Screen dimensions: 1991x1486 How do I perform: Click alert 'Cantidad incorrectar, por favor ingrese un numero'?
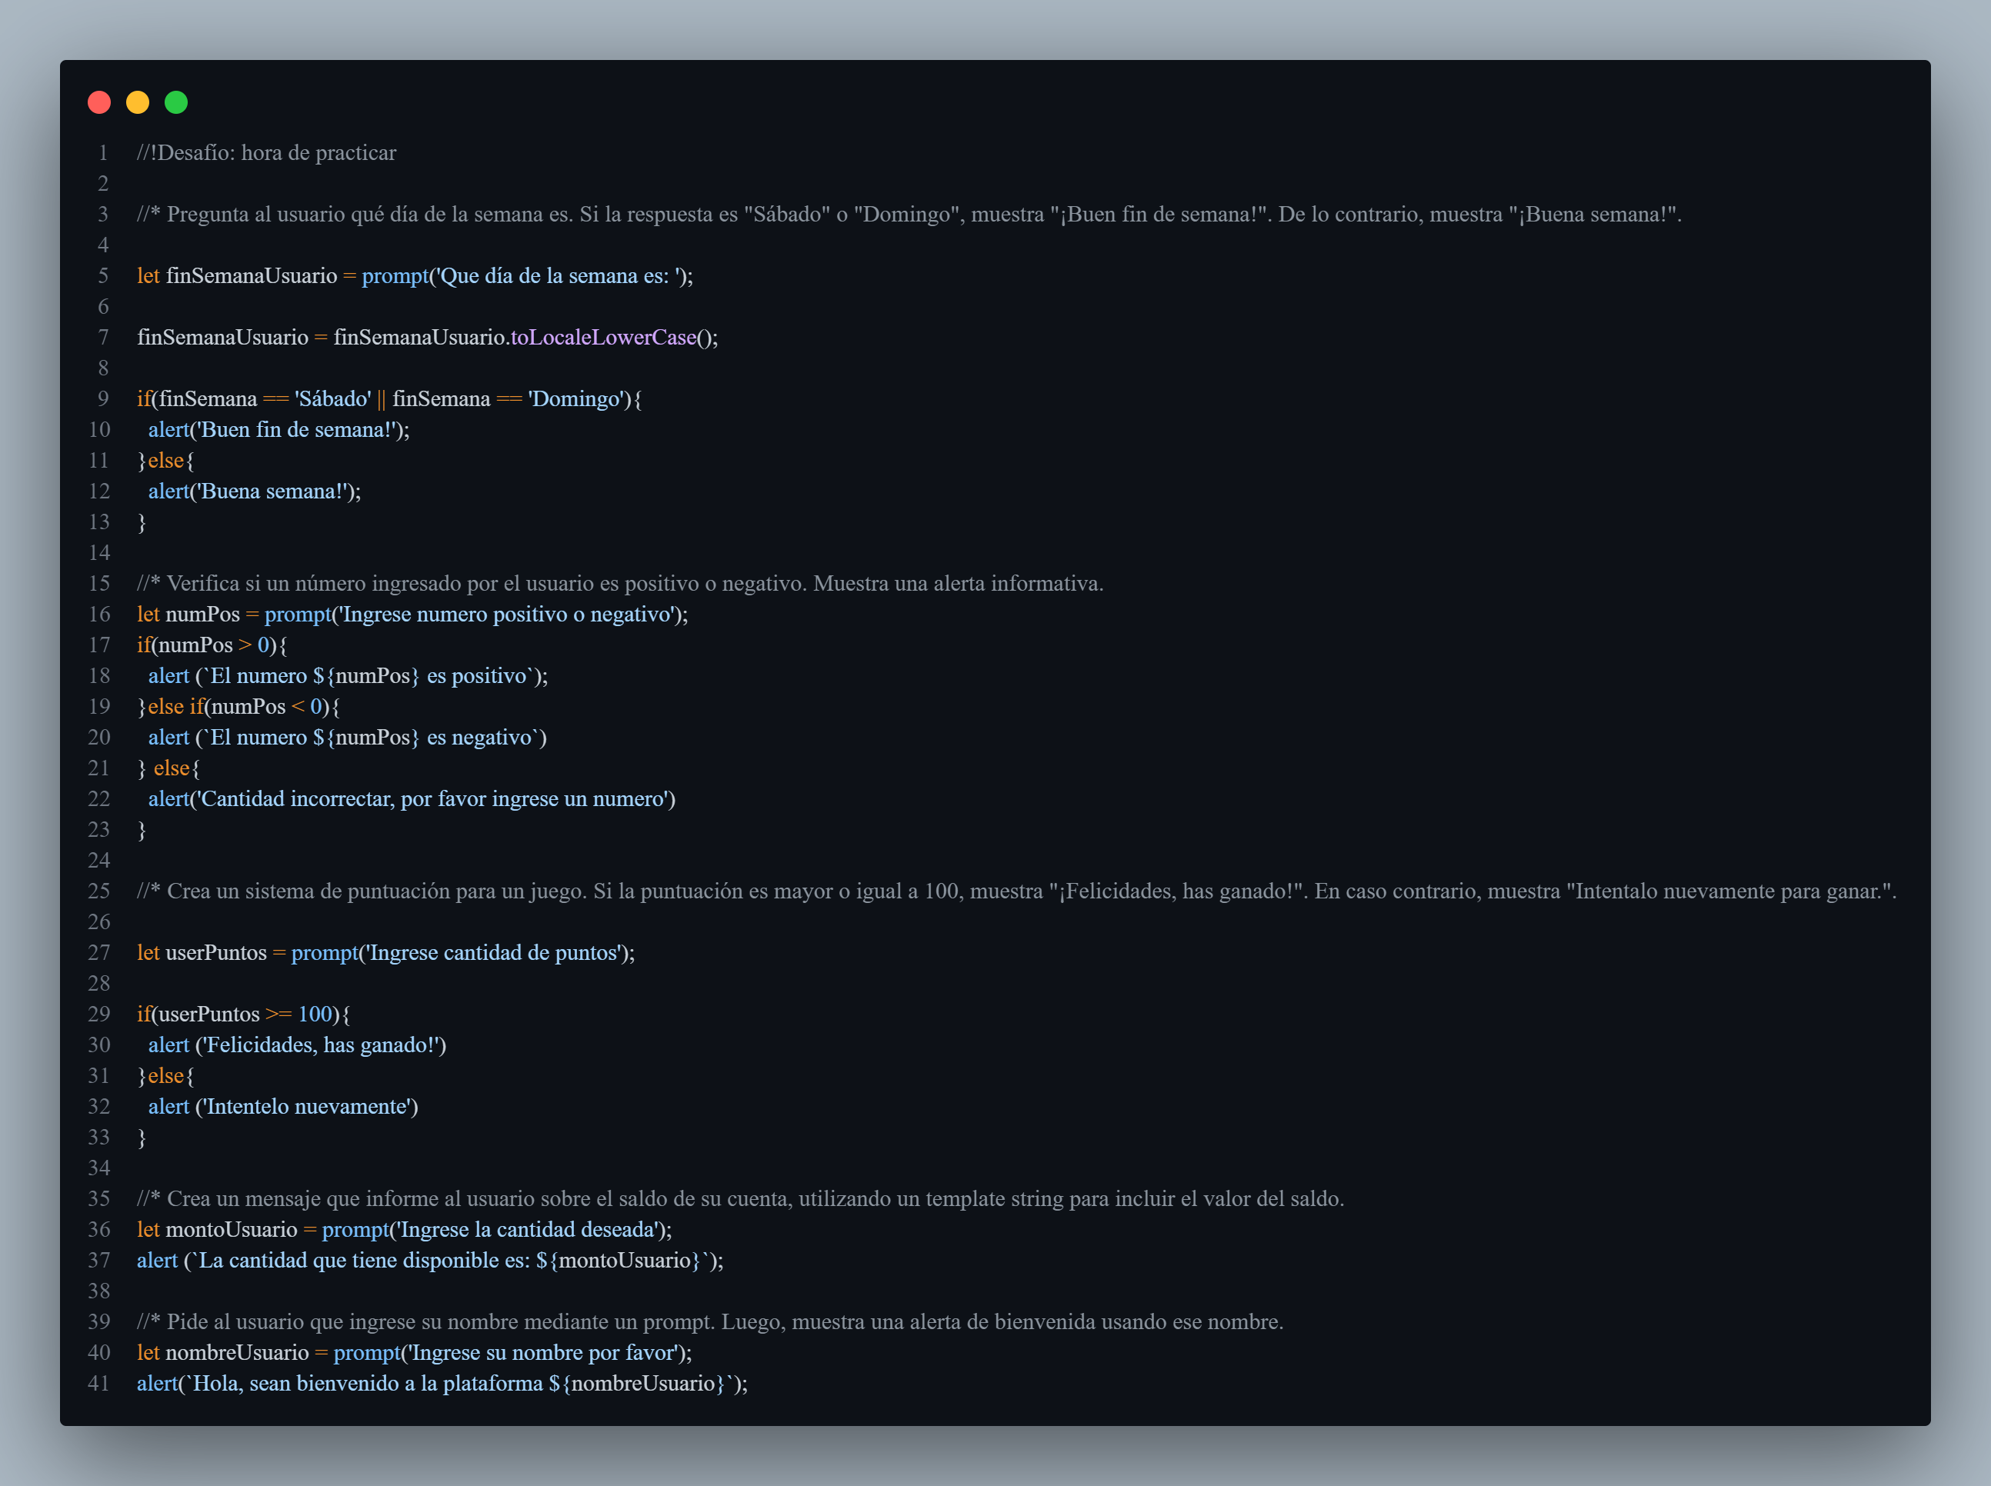(412, 799)
